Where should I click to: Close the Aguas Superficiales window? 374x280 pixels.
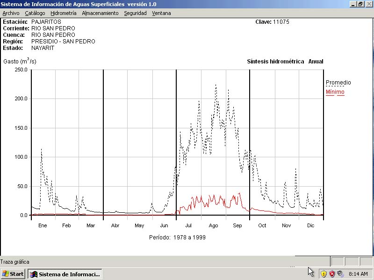(368, 4)
